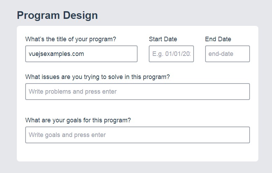Place cursor in 'vuejsexamples.com' text
Image resolution: width=272 pixels, height=173 pixels.
56,54
